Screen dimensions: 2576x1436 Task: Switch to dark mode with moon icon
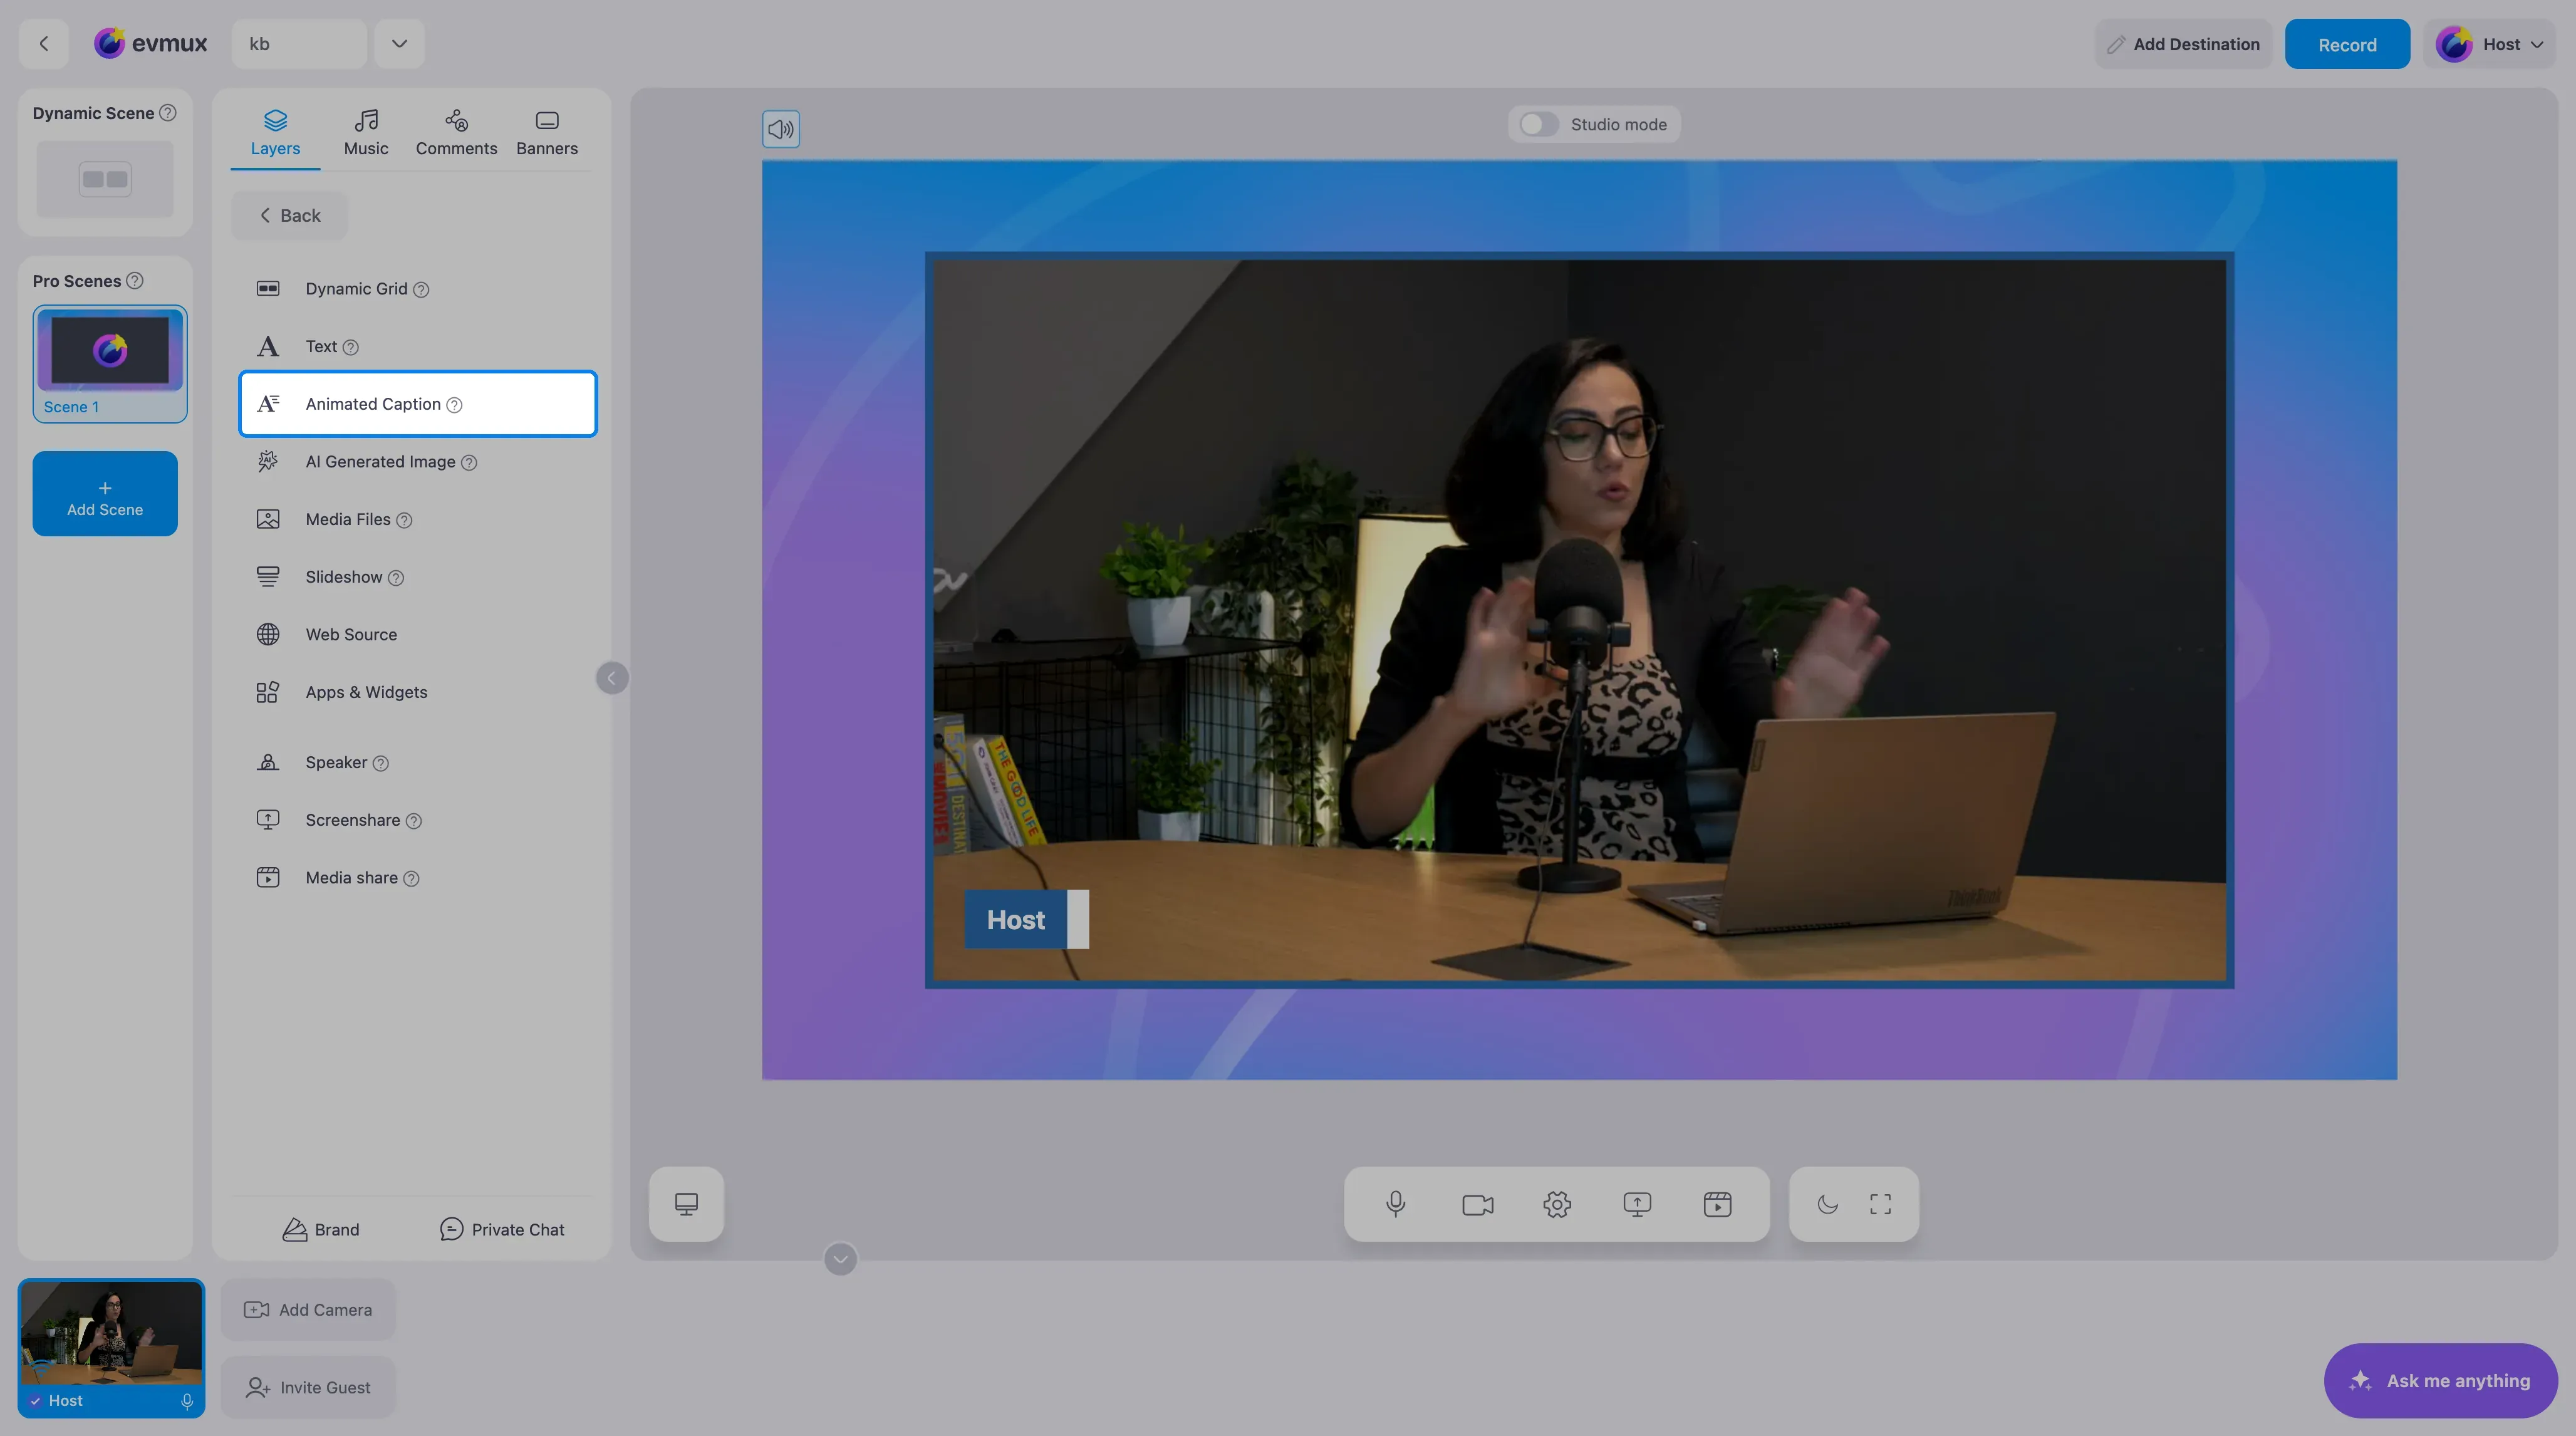coord(1827,1204)
